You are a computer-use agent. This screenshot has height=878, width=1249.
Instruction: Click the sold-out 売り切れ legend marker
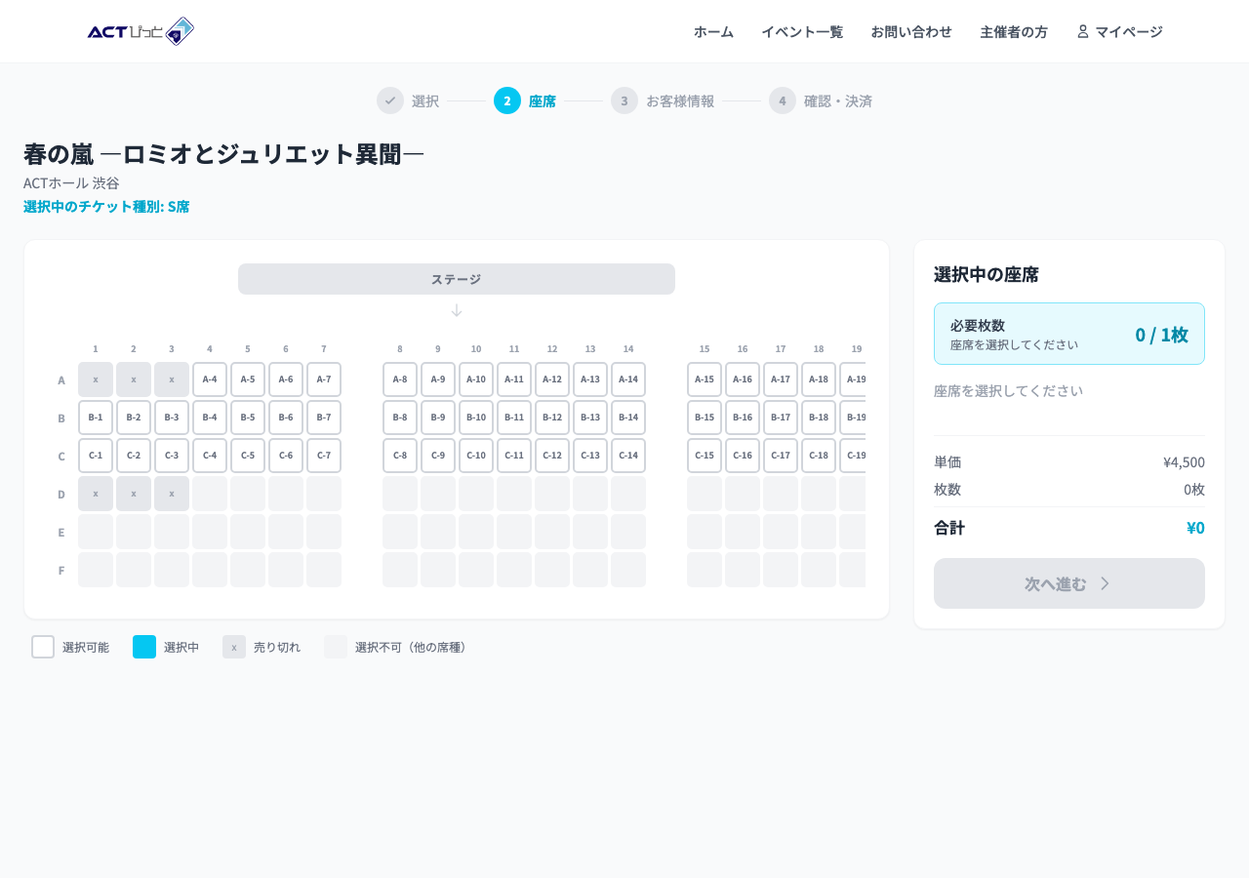tap(233, 647)
